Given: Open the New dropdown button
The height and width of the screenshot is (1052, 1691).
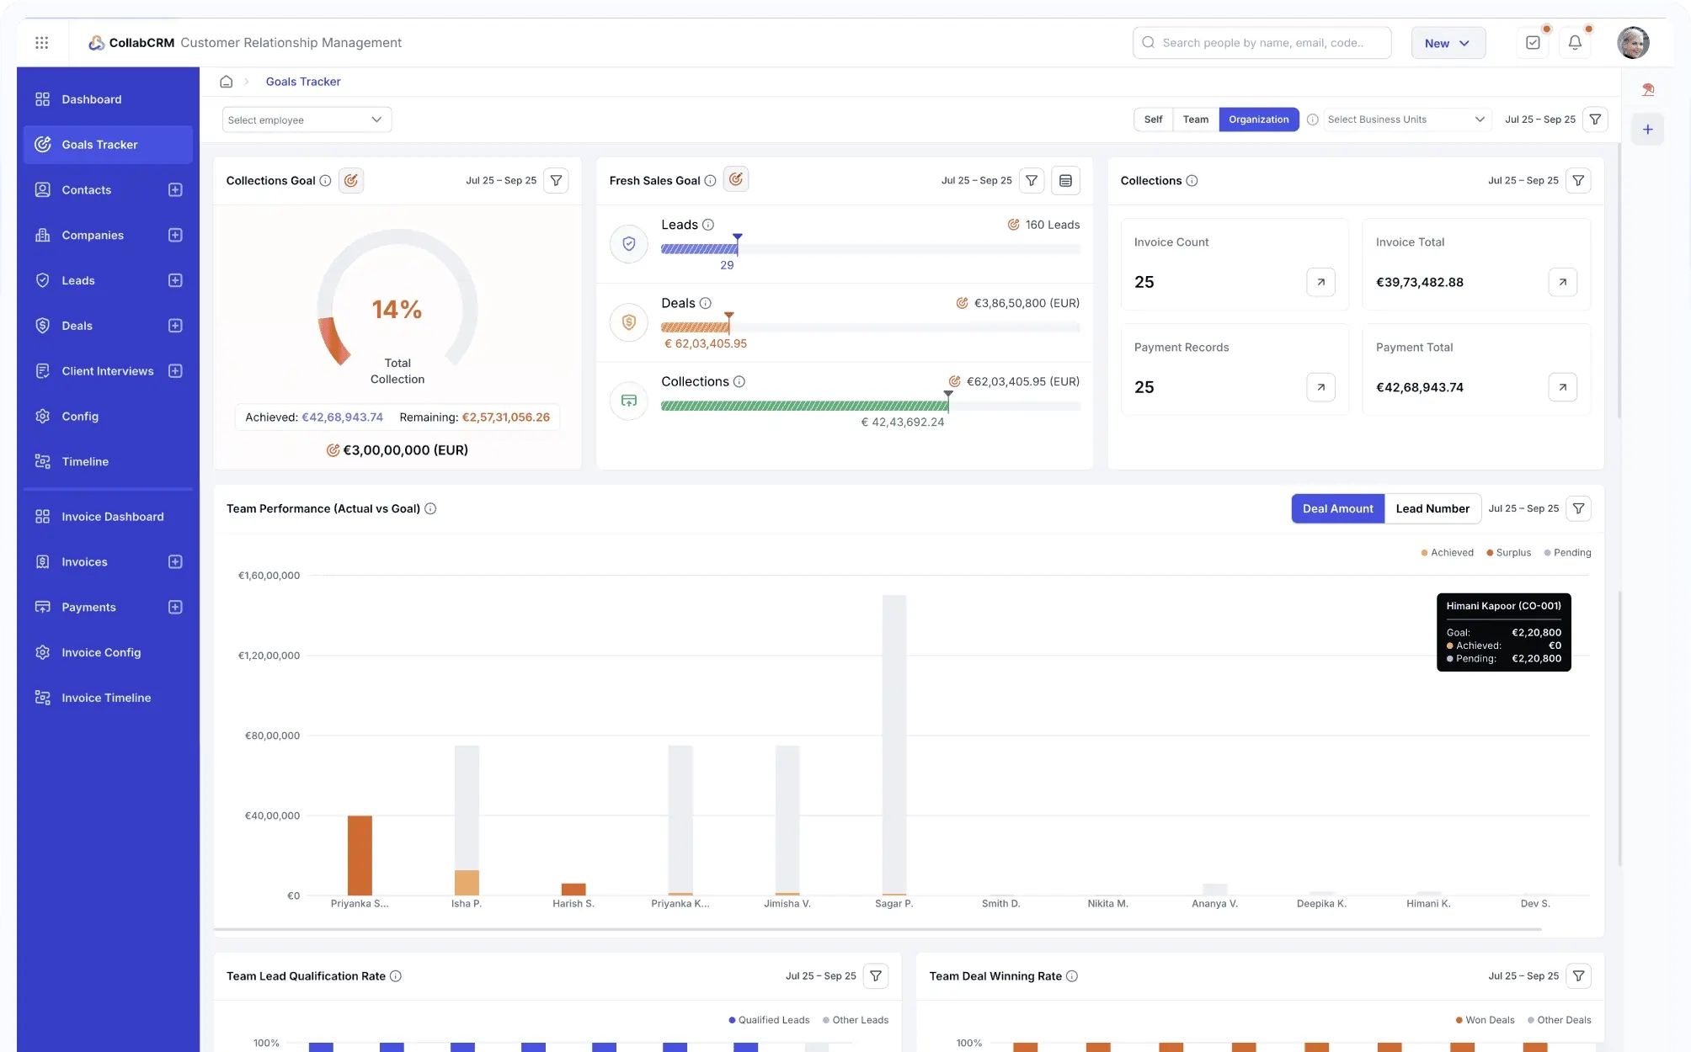Looking at the screenshot, I should (1448, 43).
